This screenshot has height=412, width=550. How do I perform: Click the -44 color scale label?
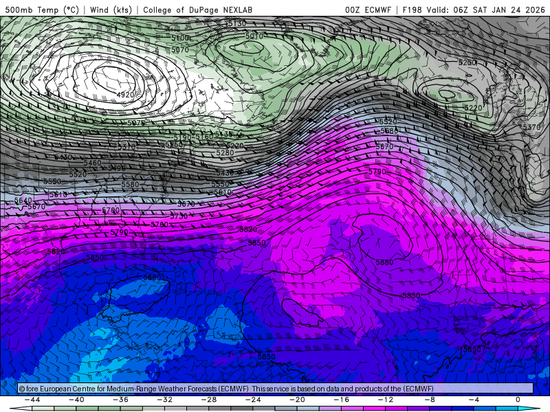pyautogui.click(x=32, y=400)
